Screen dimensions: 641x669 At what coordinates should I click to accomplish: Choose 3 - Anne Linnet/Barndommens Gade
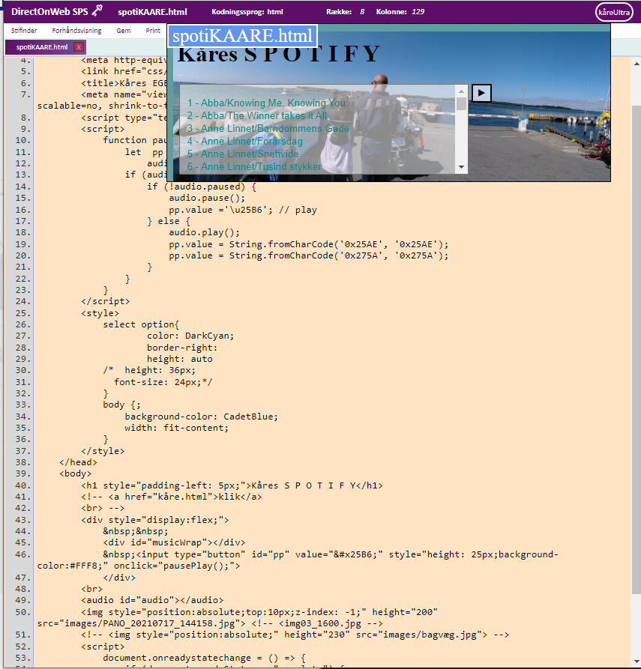(268, 128)
